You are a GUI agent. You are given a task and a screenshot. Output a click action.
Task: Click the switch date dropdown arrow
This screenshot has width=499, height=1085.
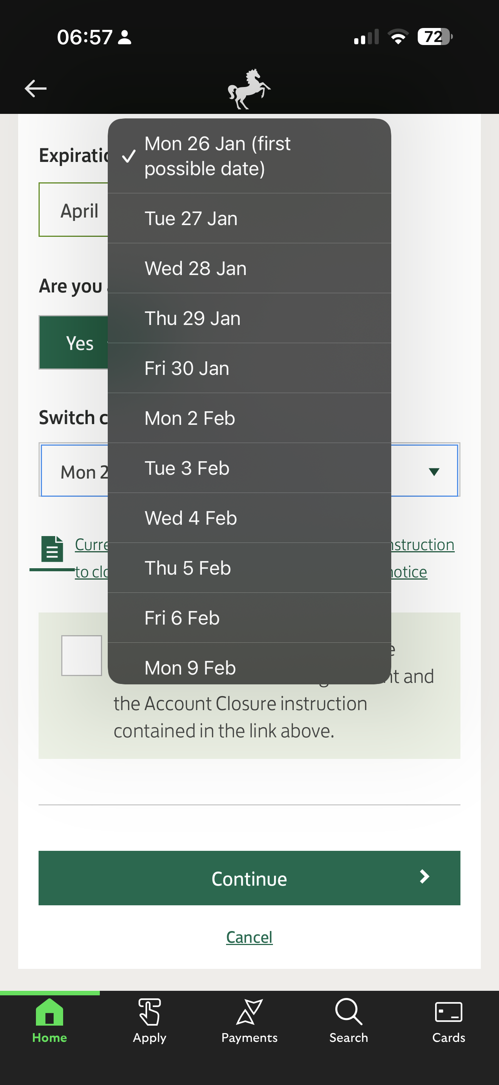pos(434,471)
